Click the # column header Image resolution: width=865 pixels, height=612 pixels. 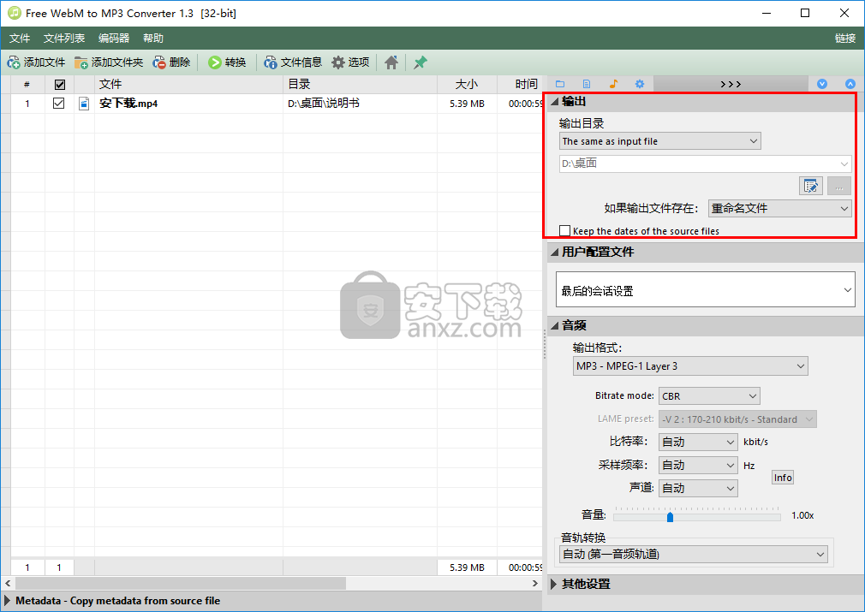[27, 84]
